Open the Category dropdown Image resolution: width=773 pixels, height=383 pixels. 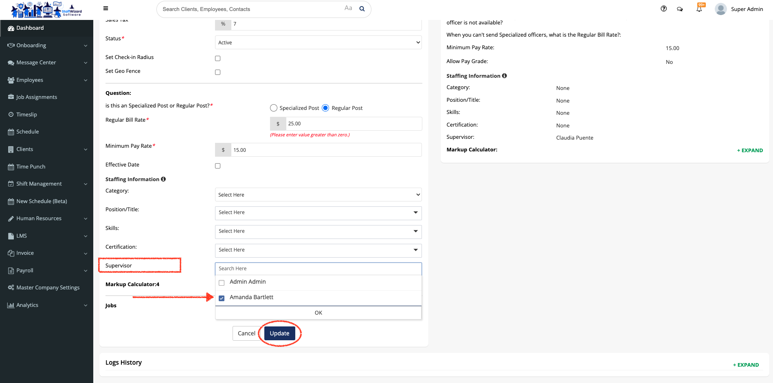point(318,195)
